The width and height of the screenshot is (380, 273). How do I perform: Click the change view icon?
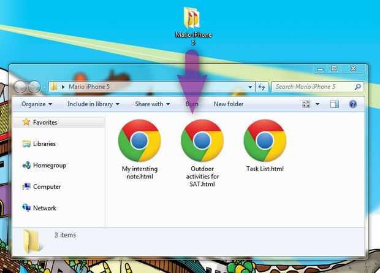click(x=306, y=104)
